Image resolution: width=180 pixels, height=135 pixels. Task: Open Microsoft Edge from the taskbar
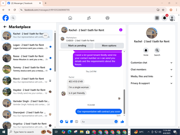(x=69, y=132)
